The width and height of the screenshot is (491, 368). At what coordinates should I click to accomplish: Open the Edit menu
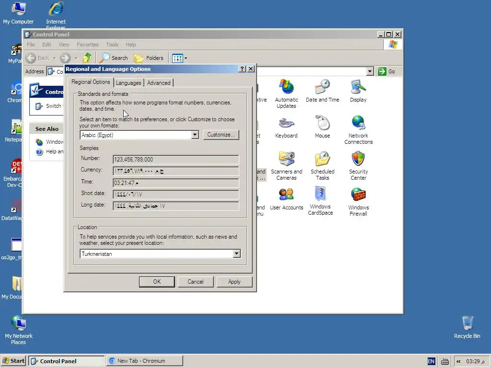47,45
